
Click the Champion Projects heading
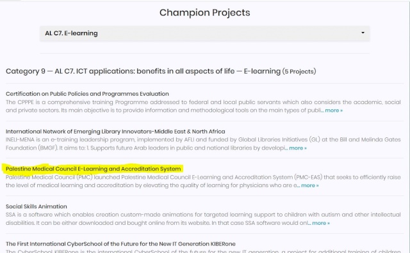coord(205,13)
